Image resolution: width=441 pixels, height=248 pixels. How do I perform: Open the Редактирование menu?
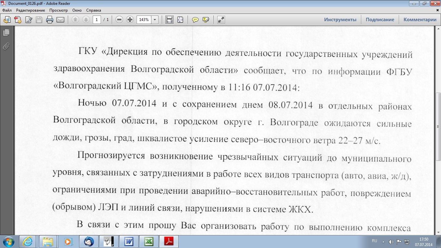click(x=30, y=10)
